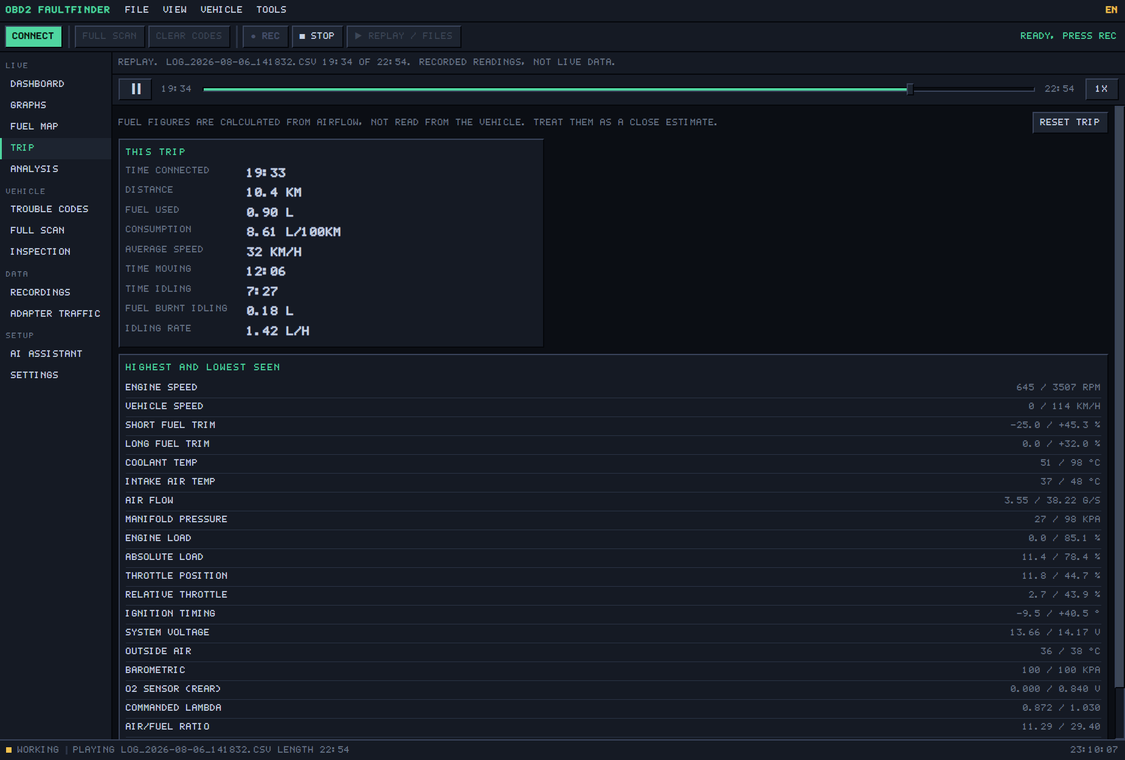Image resolution: width=1125 pixels, height=760 pixels.
Task: Select Fuel Map in sidebar
Action: point(55,126)
